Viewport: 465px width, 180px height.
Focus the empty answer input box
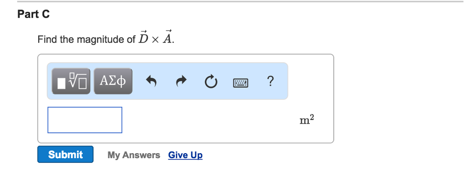tap(85, 120)
